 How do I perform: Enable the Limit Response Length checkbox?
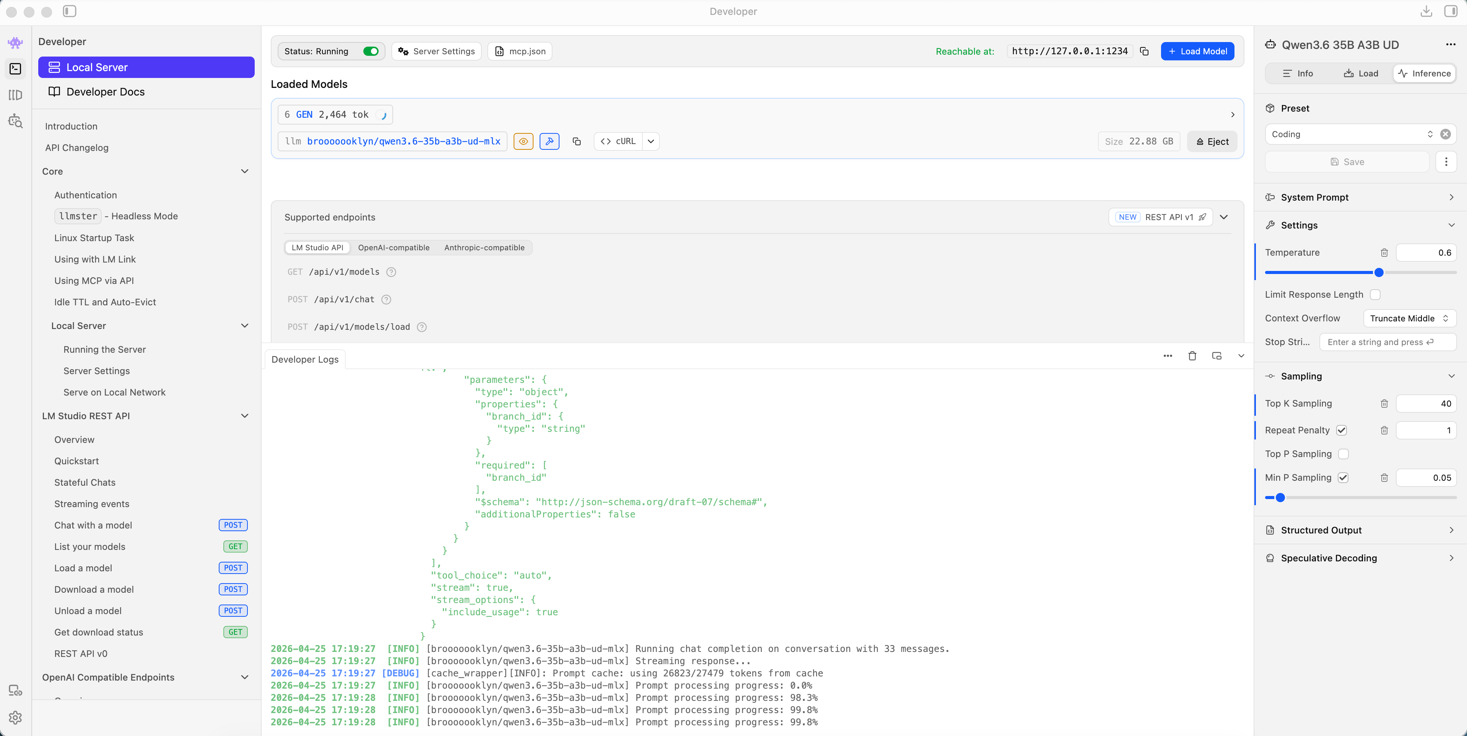[x=1375, y=294]
